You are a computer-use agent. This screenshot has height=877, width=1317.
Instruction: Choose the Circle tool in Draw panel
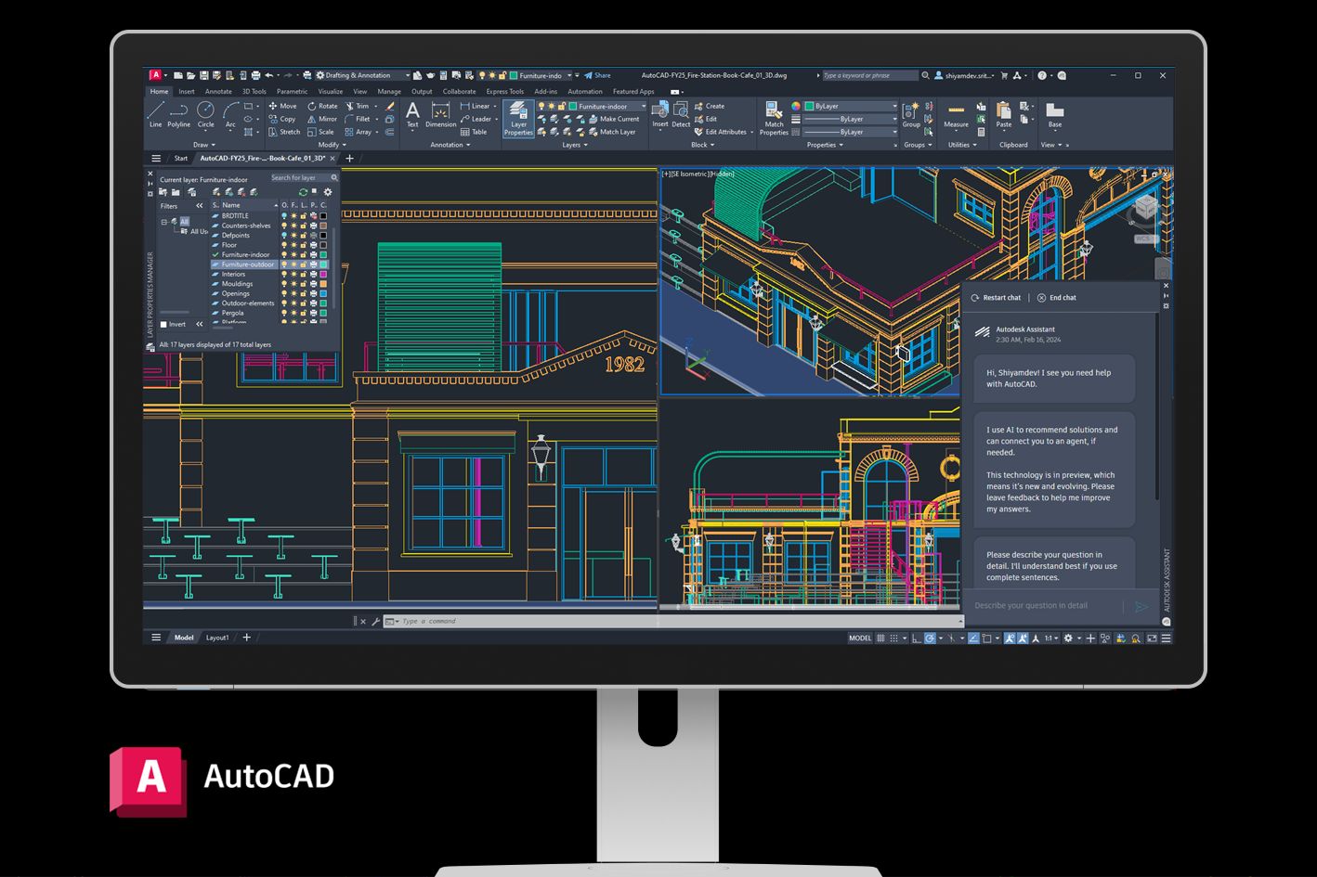tap(205, 114)
